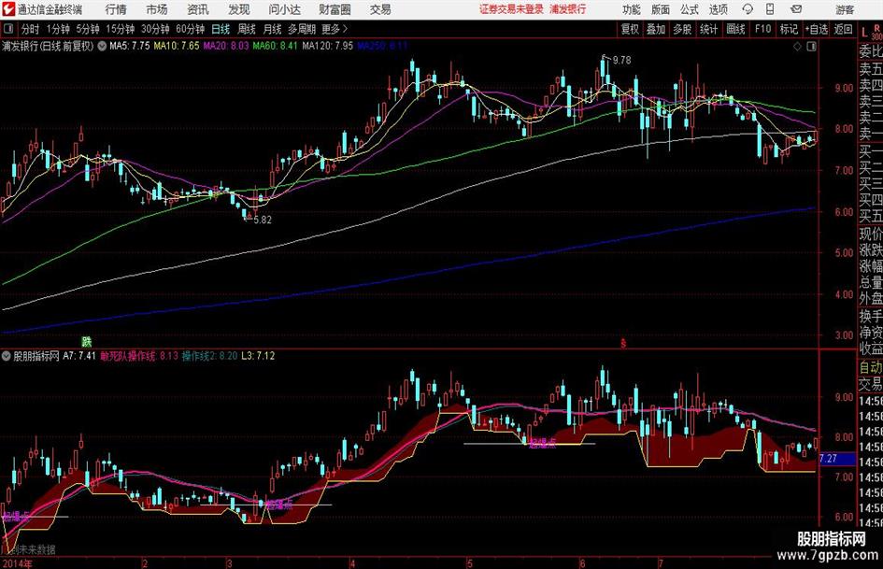Click the 自动 label in the right panel
This screenshot has height=569, width=883.
tap(870, 367)
